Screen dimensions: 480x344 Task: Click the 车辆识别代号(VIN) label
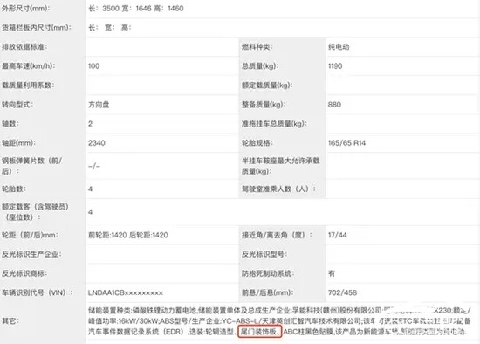38,292
